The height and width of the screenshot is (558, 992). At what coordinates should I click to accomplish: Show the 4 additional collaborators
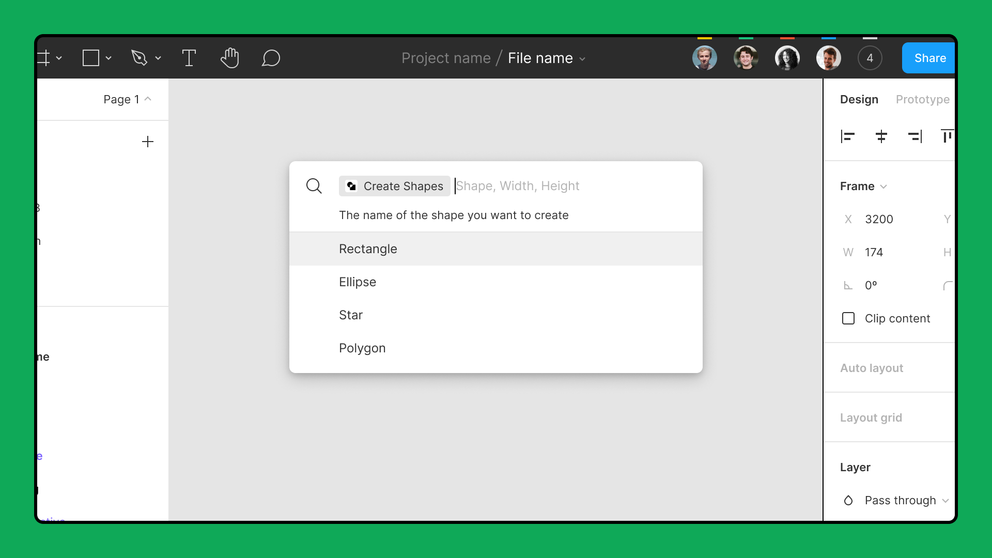[x=870, y=58]
